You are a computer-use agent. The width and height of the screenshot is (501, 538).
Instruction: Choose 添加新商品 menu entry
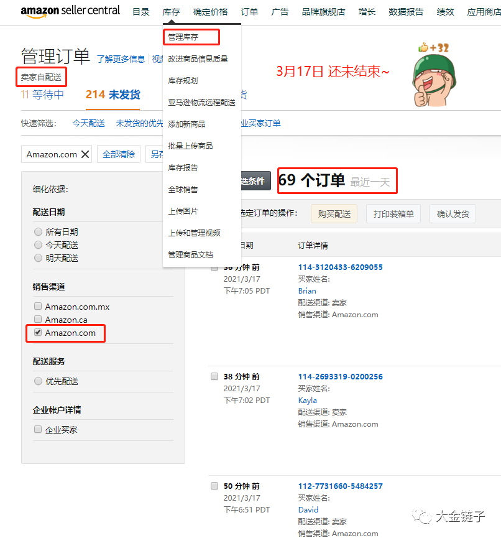point(186,124)
